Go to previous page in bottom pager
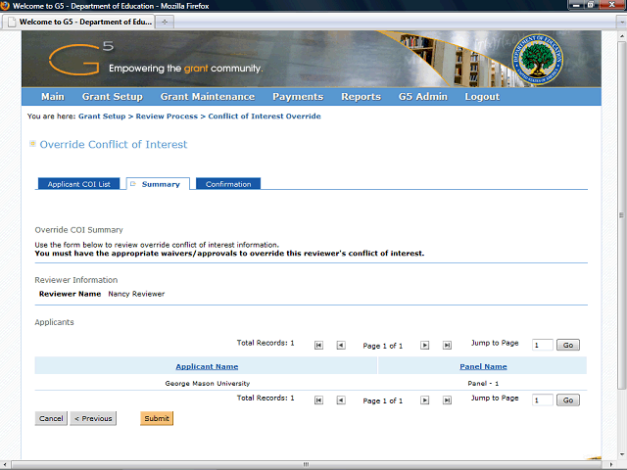This screenshot has width=627, height=470. point(341,400)
